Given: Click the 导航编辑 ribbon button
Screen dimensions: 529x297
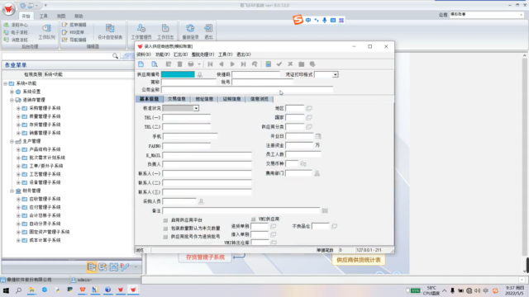Looking at the screenshot, I should point(74,40).
